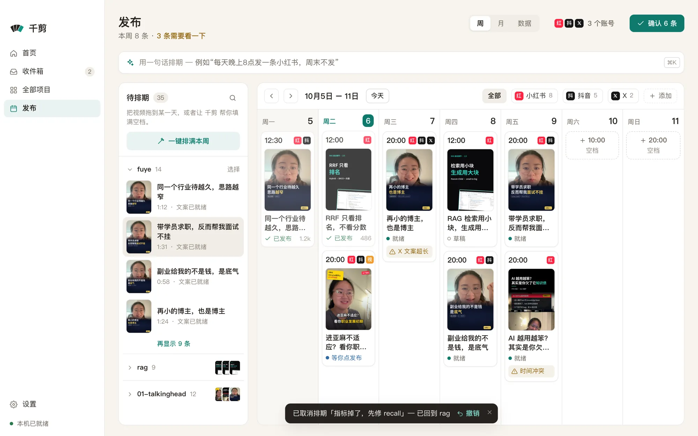The width and height of the screenshot is (698, 436).
Task: Filter calendar by X platform
Action: 623,96
